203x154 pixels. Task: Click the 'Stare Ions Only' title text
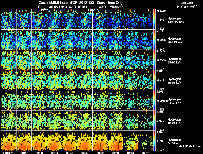[x=110, y=3]
